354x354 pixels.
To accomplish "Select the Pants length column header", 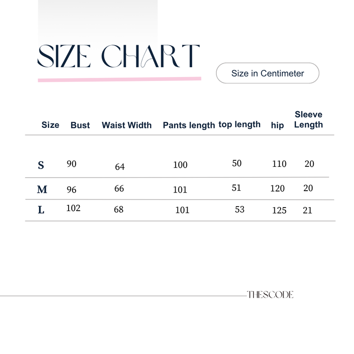I will click(189, 125).
